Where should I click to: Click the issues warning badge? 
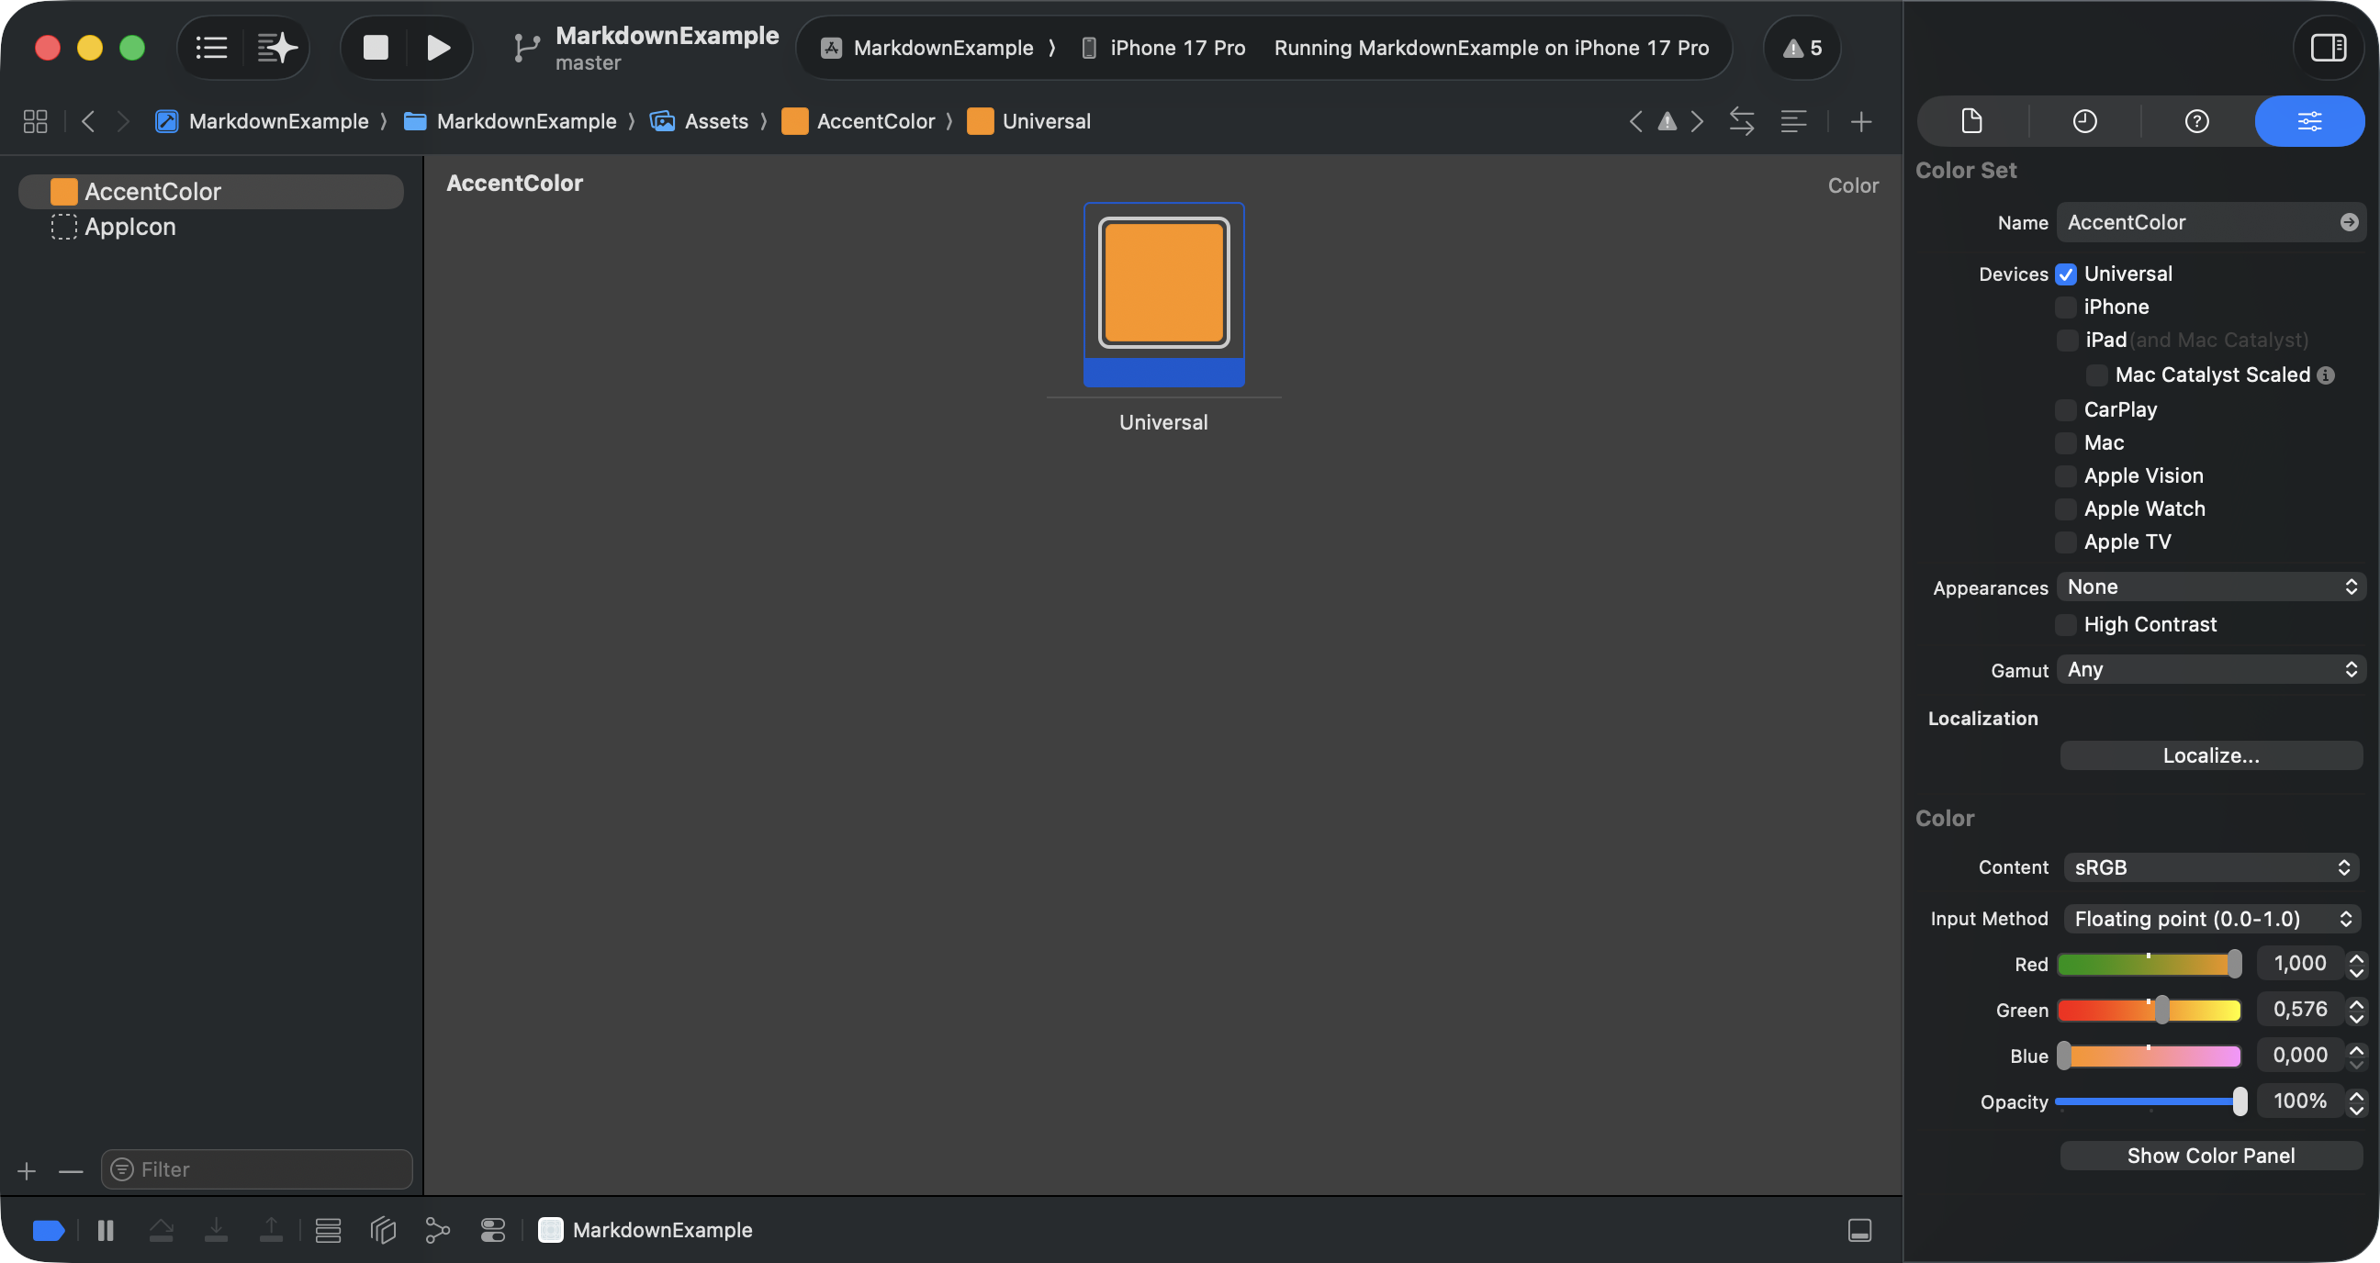point(1802,48)
